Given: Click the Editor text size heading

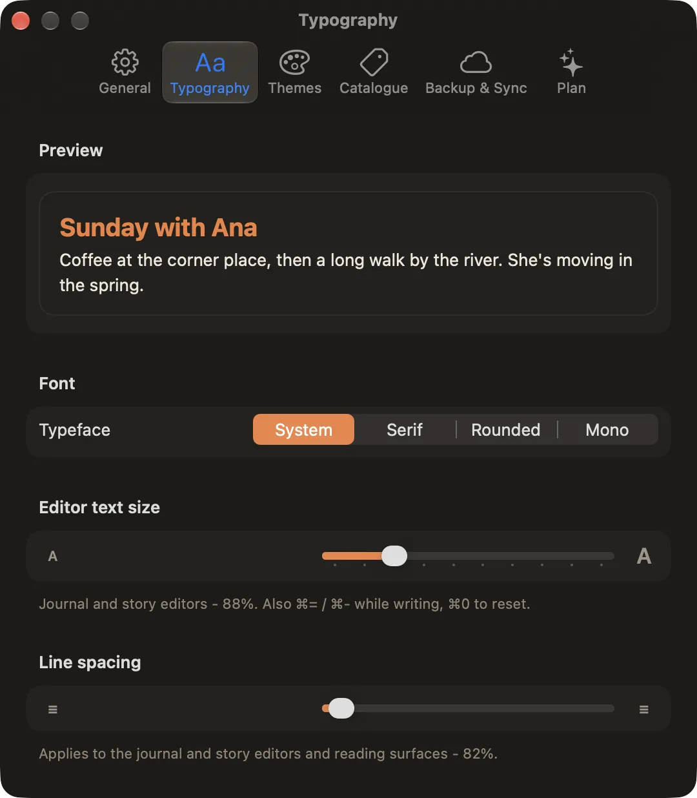Looking at the screenshot, I should 99,507.
